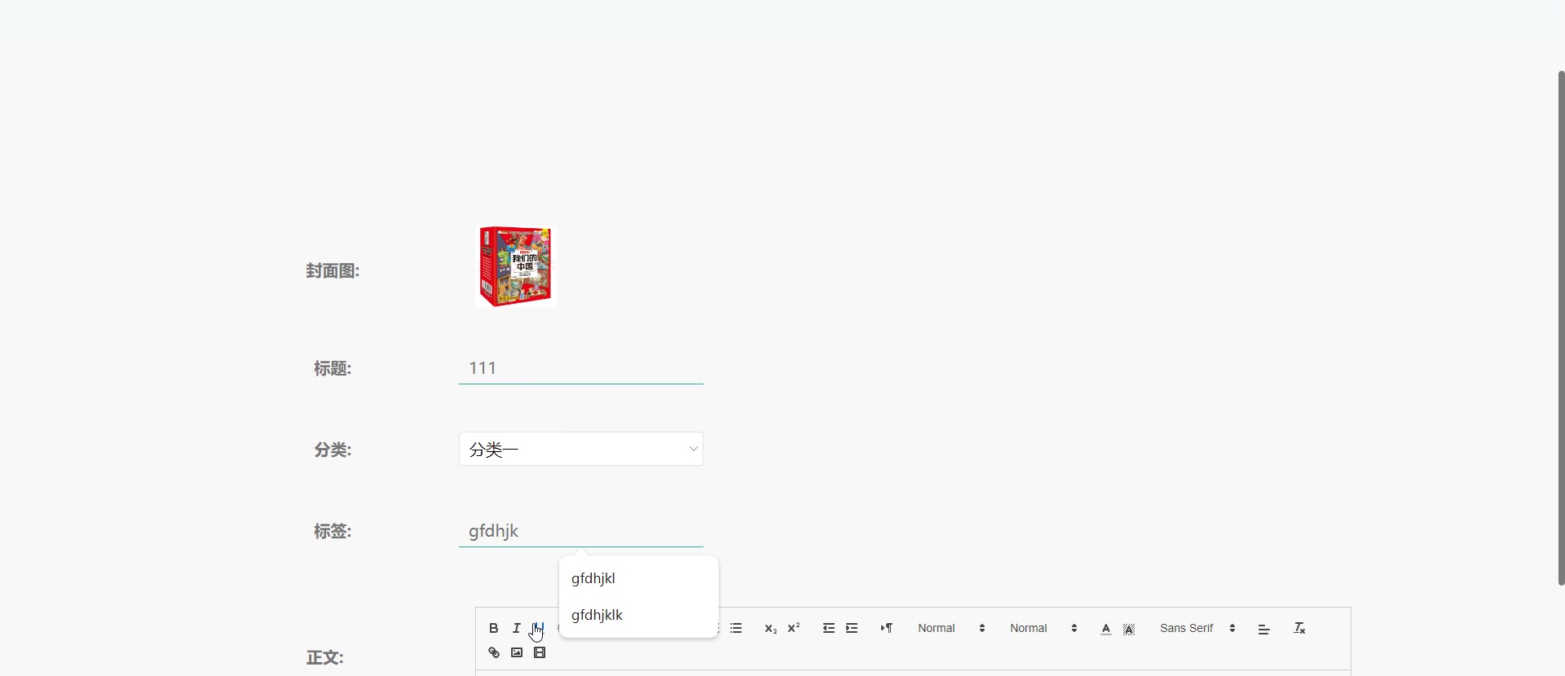Open the background highlight color picker

point(1129,629)
